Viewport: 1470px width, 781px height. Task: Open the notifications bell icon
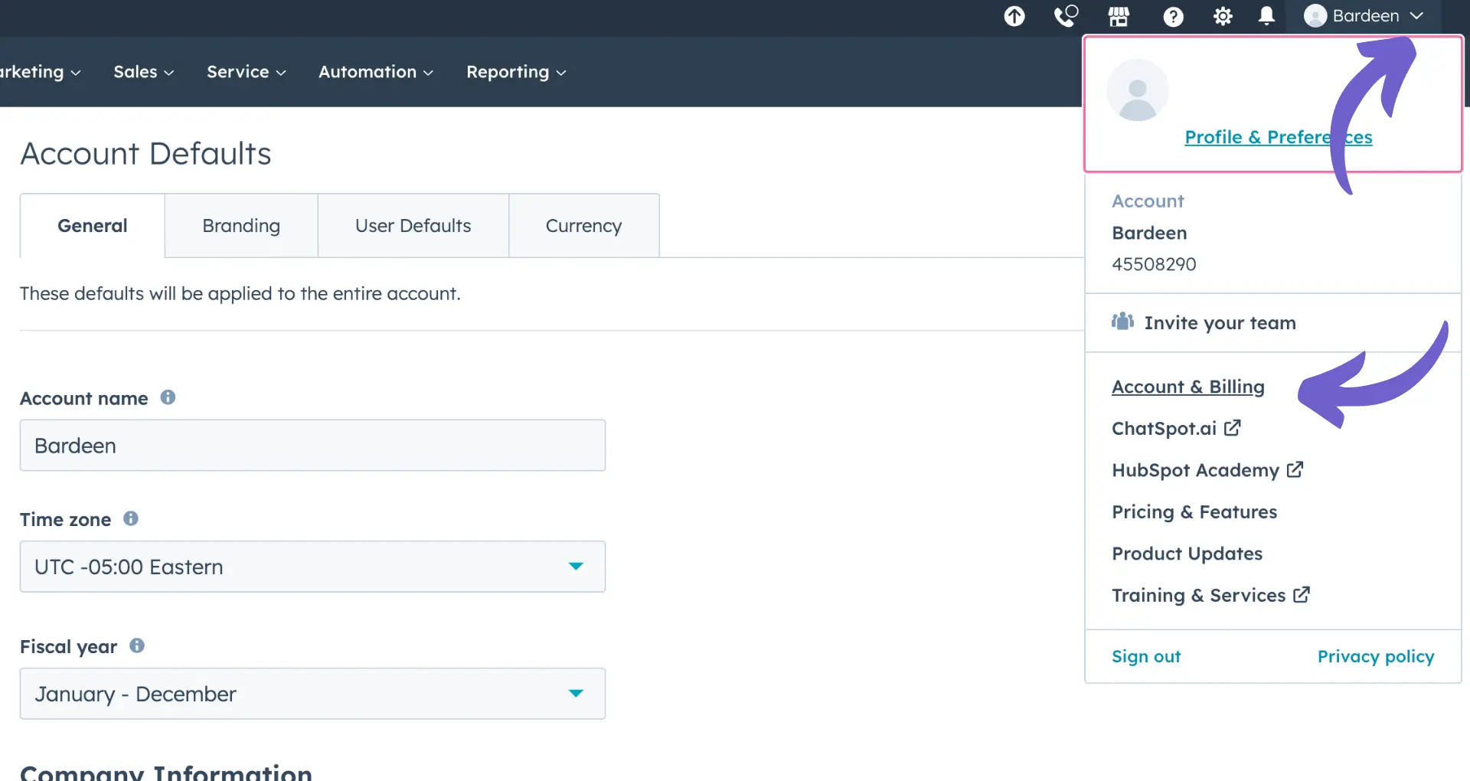(1267, 16)
